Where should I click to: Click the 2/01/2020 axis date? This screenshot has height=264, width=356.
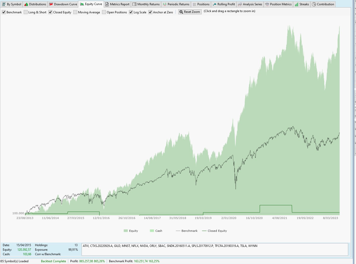click(229, 218)
